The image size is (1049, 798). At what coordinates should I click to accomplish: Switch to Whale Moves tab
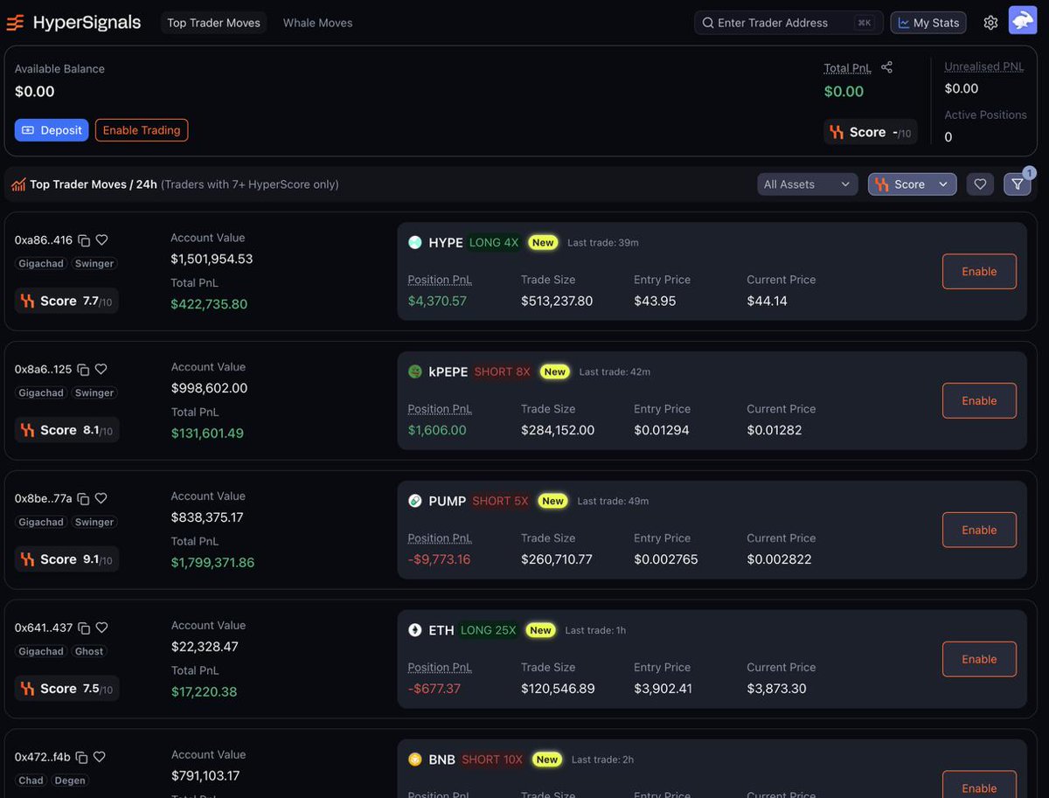pos(317,23)
